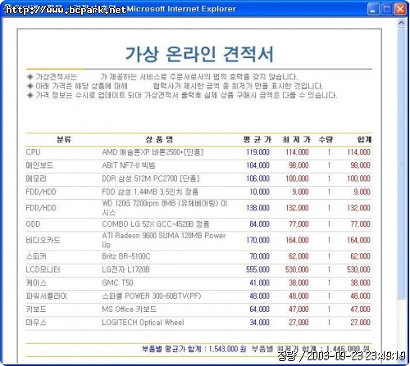The height and width of the screenshot is (366, 410).
Task: Click the scroll up arrow
Action: pos(401,23)
